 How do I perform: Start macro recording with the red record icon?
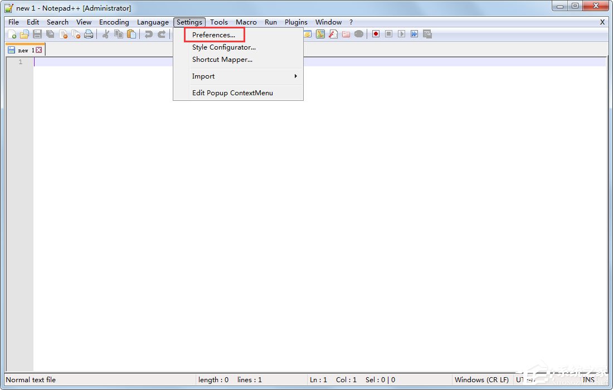tap(376, 34)
